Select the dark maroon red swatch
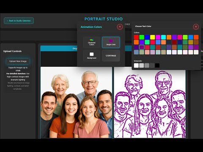The height and width of the screenshot is (152, 203). click(x=174, y=42)
